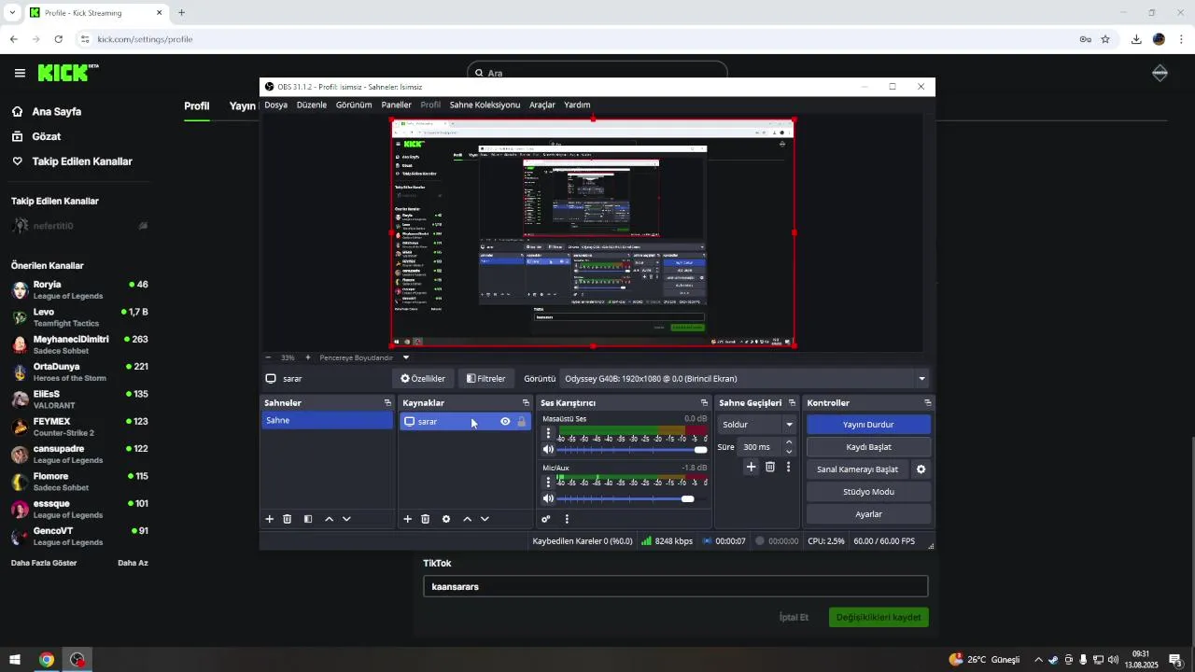Screen dimensions: 1195x672
Task: Add a new scene with the plus icon
Action: click(x=270, y=519)
